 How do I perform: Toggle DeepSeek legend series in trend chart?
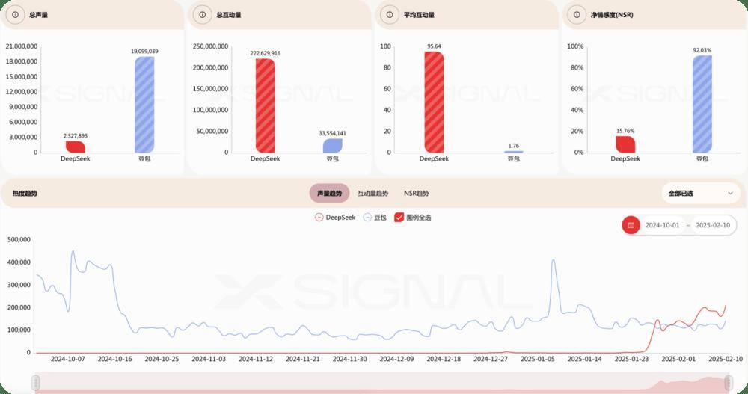coord(335,218)
